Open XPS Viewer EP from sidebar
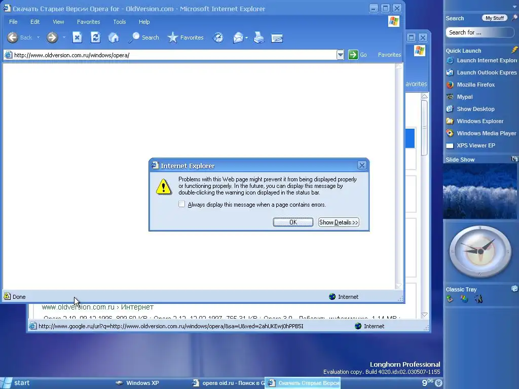 (x=470, y=145)
